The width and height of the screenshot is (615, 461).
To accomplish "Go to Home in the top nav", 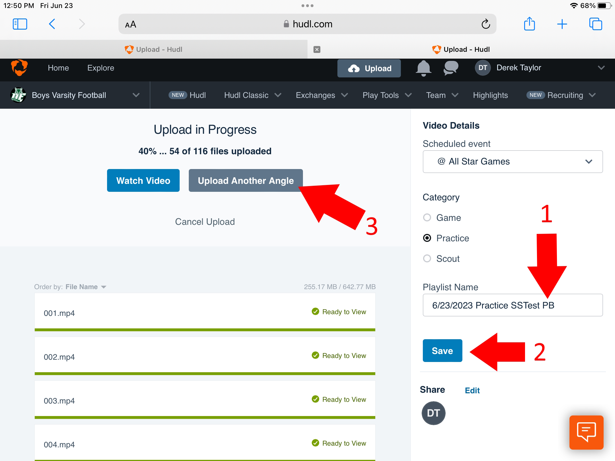I will pos(58,68).
